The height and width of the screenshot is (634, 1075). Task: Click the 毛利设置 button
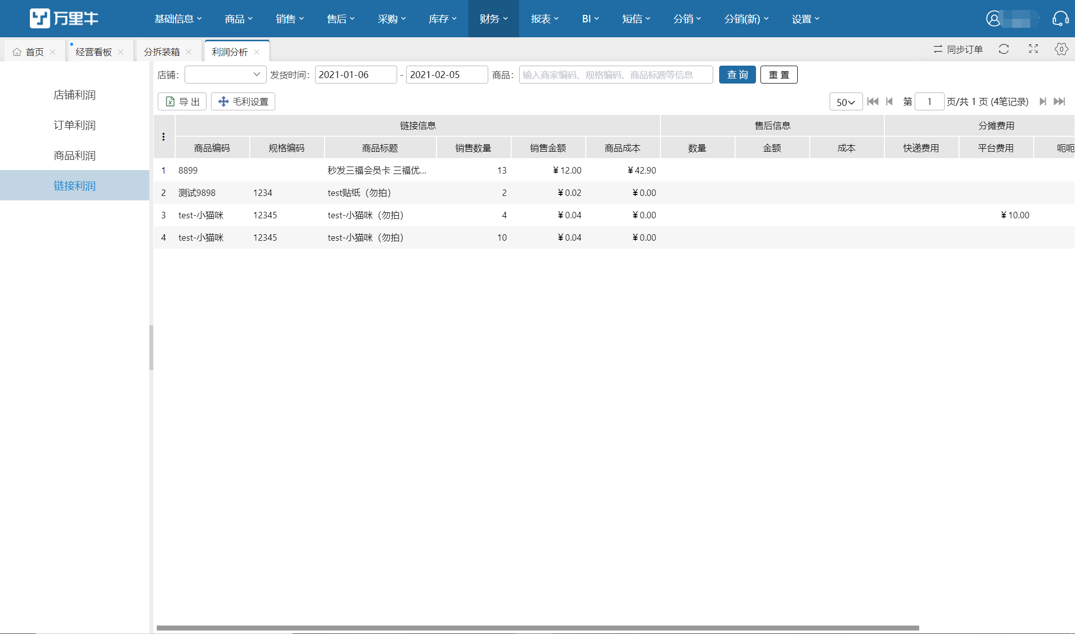(x=243, y=101)
